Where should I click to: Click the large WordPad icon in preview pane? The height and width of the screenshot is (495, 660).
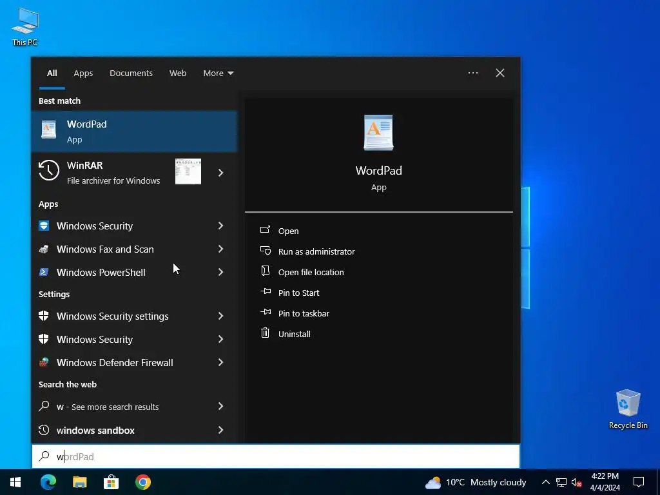[x=378, y=133]
